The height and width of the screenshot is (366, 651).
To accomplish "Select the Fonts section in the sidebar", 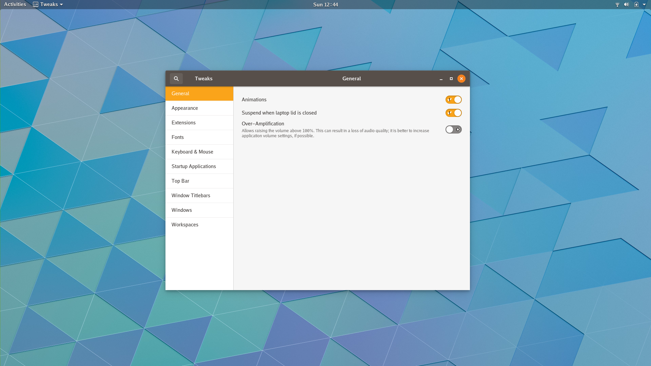I will click(178, 137).
